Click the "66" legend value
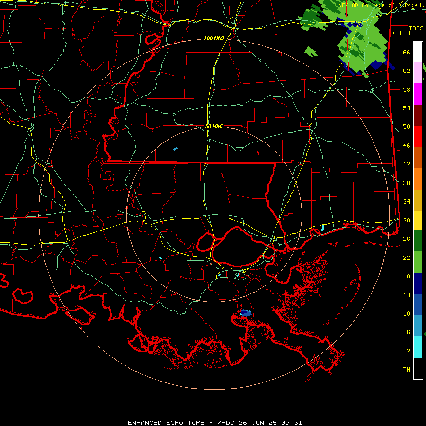Image resolution: width=426 pixels, height=426 pixels. click(x=407, y=53)
